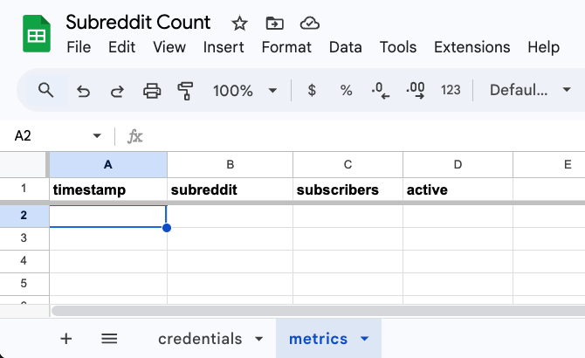
Task: Switch to the credentials sheet tab
Action: pyautogui.click(x=200, y=339)
